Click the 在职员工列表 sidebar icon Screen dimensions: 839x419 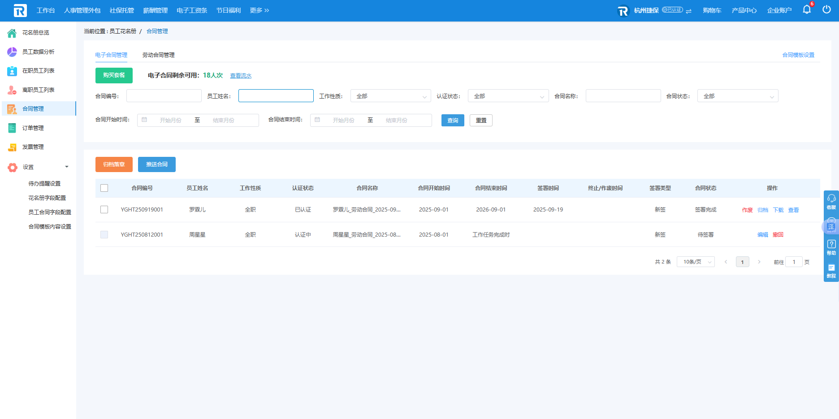click(12, 71)
